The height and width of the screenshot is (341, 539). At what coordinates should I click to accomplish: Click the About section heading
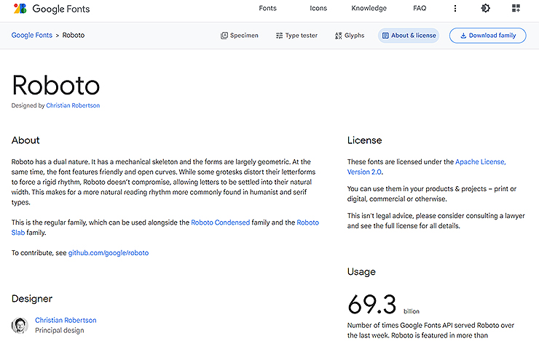click(25, 140)
